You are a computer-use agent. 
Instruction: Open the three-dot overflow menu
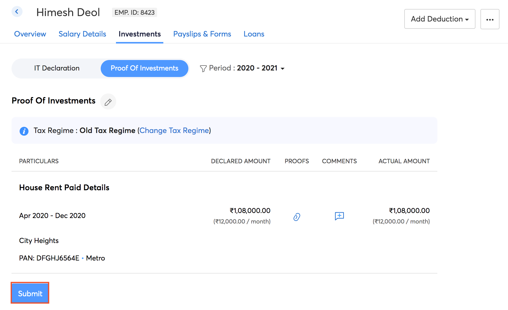[490, 19]
